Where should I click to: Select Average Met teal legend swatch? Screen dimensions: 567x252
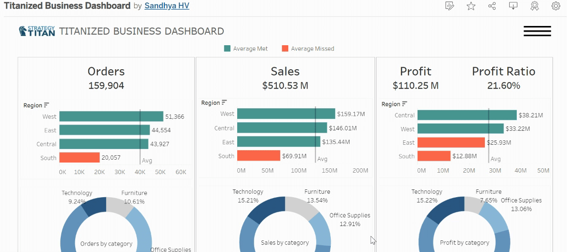point(227,49)
